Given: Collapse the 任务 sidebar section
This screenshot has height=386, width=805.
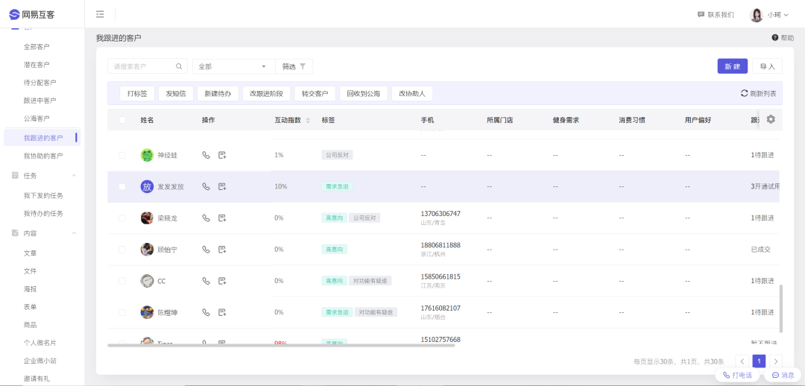Looking at the screenshot, I should pos(74,176).
